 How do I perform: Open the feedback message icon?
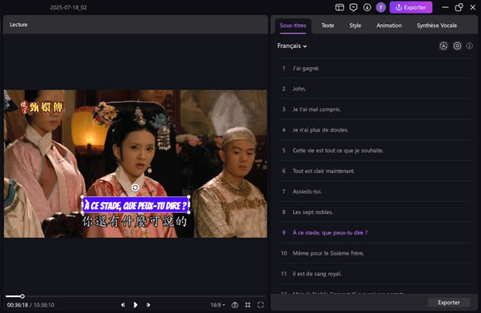(x=353, y=7)
